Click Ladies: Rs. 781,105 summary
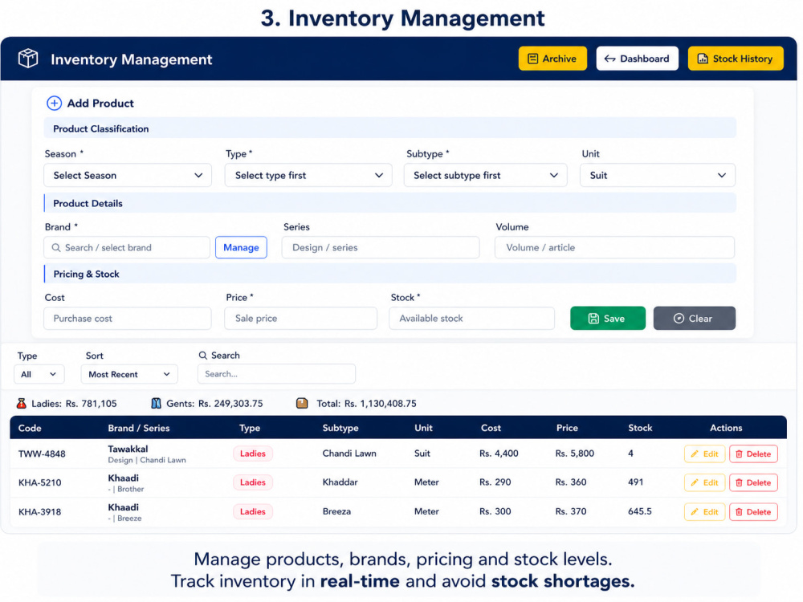The image size is (803, 602). pyautogui.click(x=74, y=404)
